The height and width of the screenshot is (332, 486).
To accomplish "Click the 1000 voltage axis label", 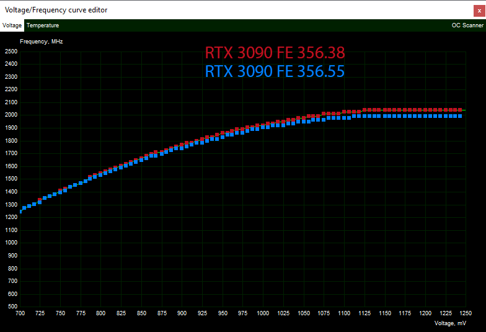I will click(263, 313).
